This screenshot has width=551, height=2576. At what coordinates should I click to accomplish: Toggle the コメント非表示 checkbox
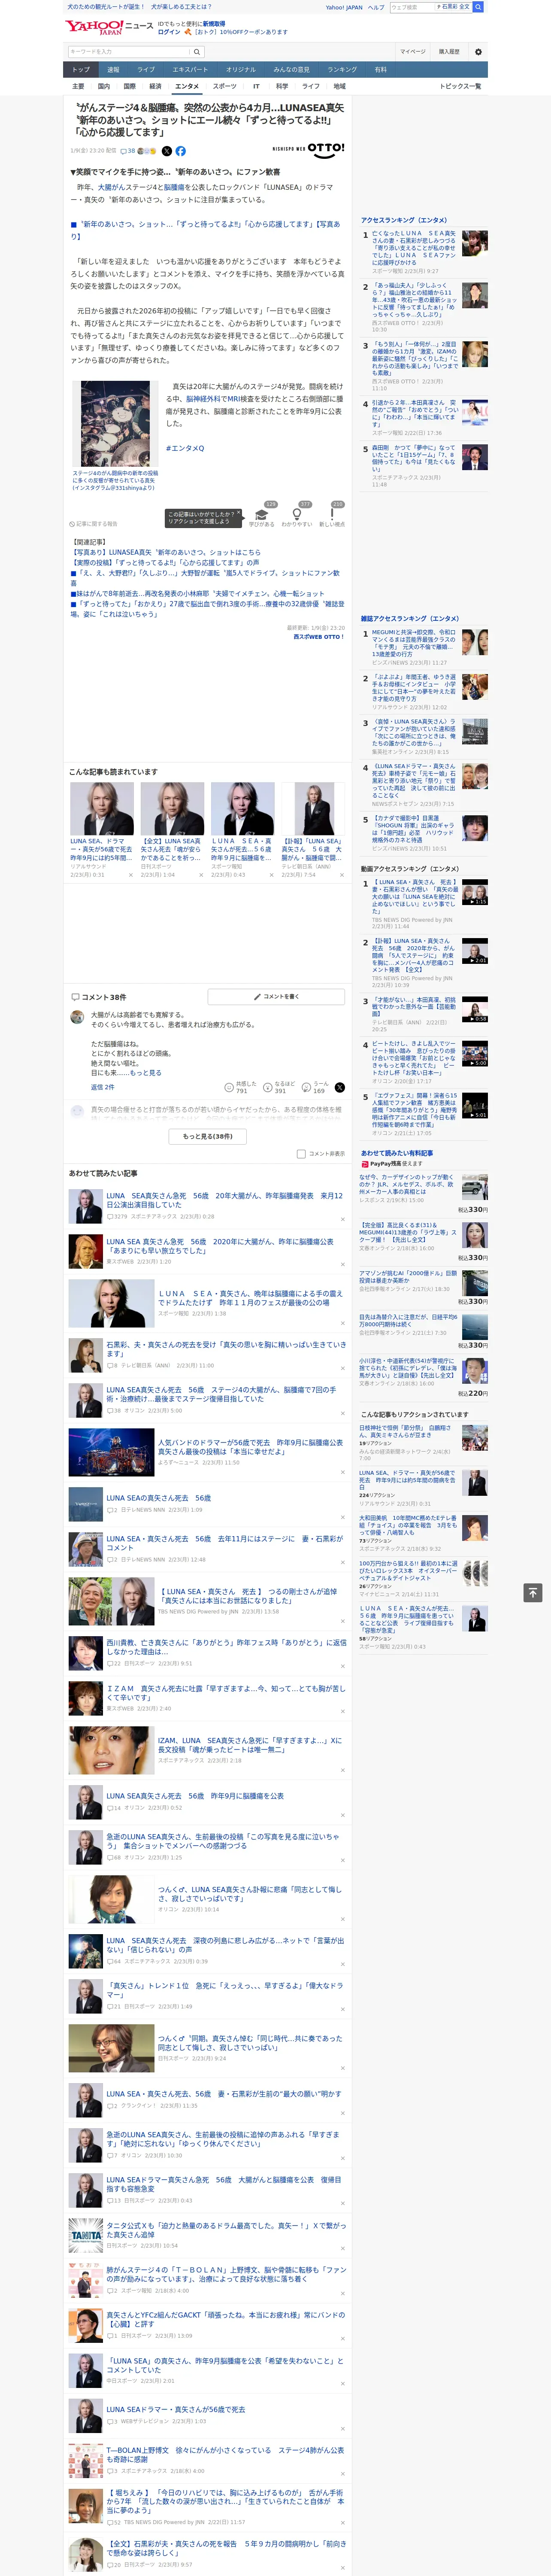301,1153
